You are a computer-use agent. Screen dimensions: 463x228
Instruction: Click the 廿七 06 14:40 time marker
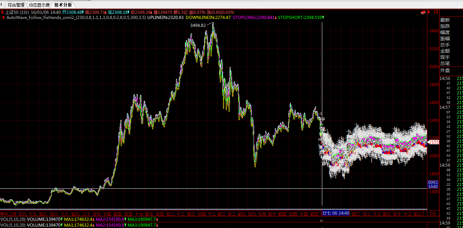[x=336, y=213]
